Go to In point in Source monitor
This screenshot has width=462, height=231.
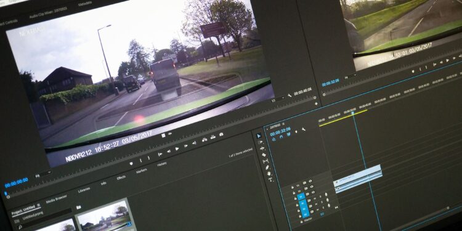[160, 155]
